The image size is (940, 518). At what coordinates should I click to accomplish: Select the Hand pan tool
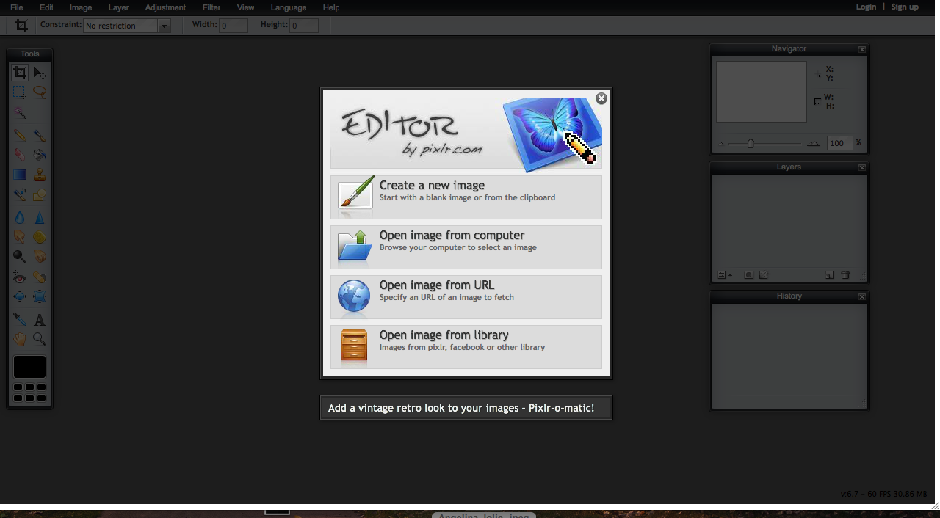tap(20, 339)
